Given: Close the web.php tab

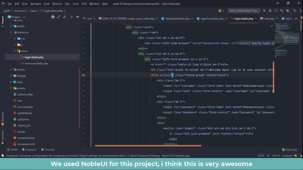Looking at the screenshot, I should [277, 18].
